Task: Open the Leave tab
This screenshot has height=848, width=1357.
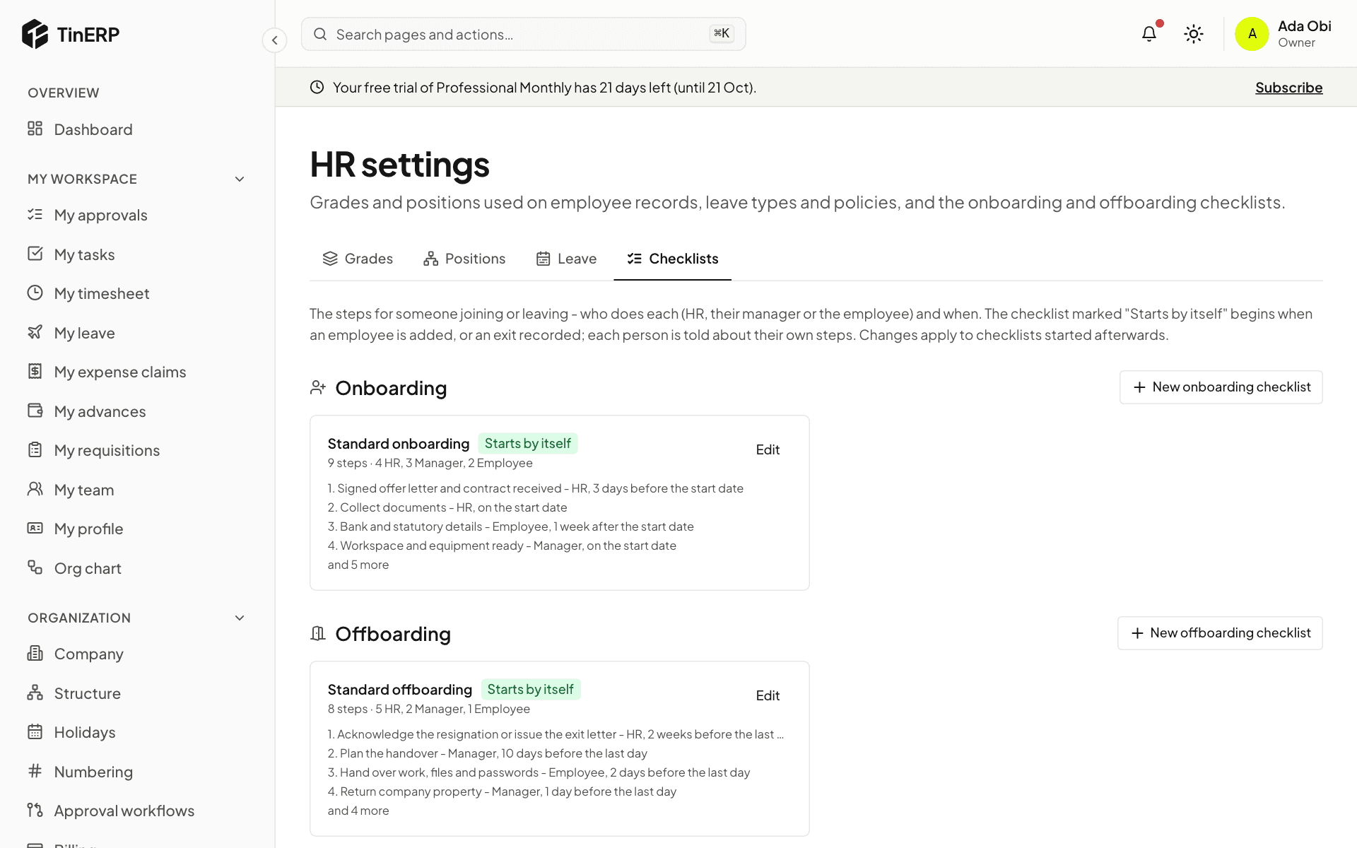Action: 566,259
